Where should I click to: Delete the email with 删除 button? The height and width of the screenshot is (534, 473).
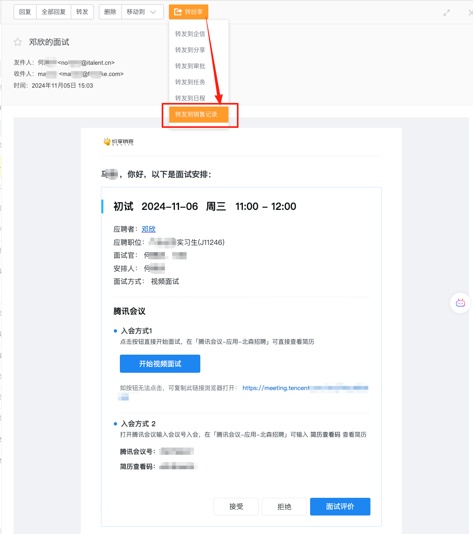click(110, 12)
